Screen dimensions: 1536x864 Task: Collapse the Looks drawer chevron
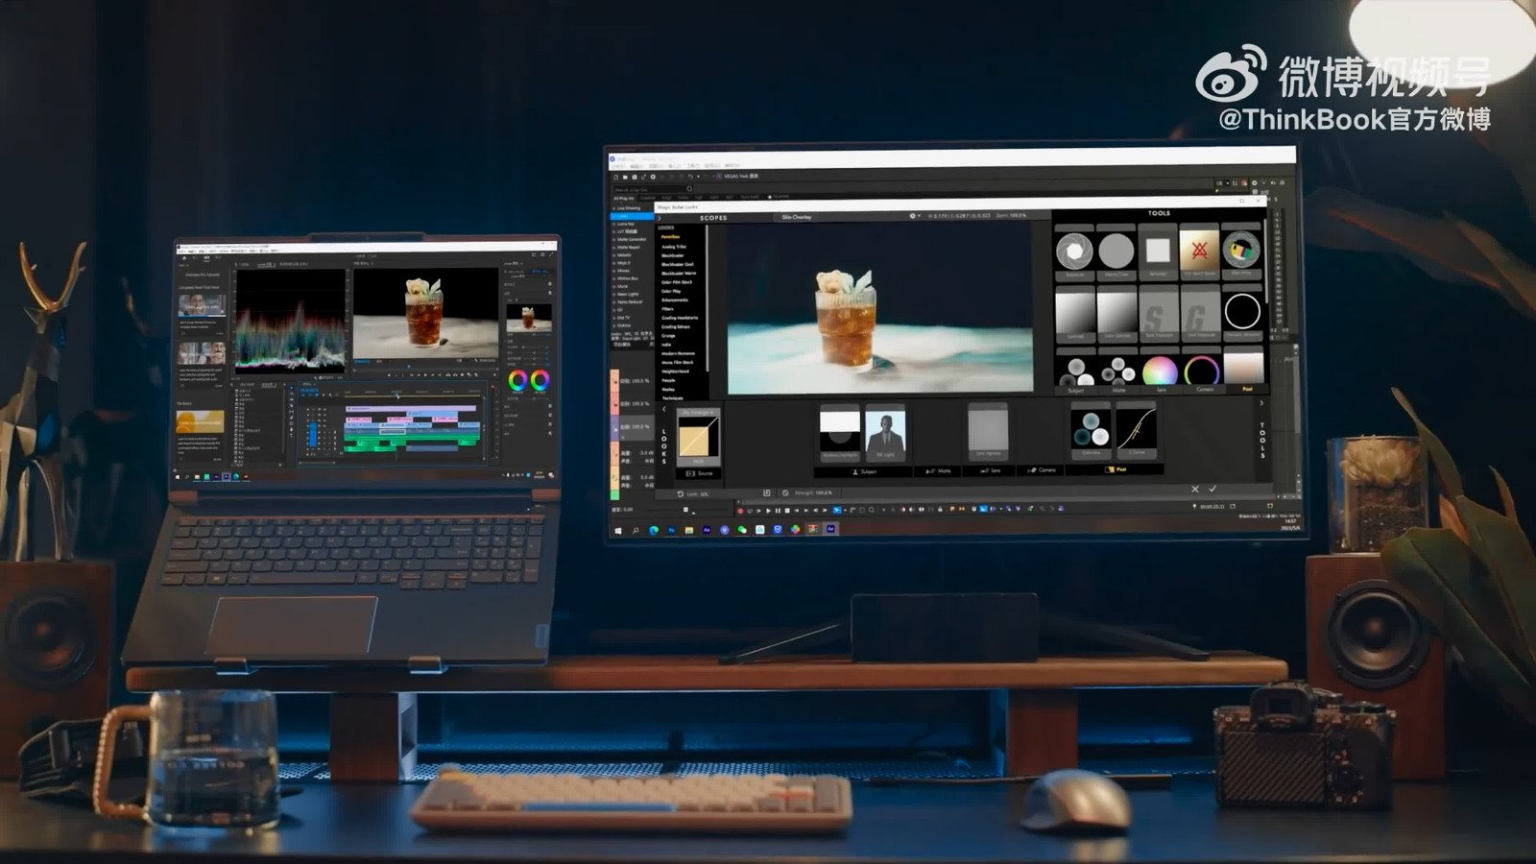coord(663,409)
